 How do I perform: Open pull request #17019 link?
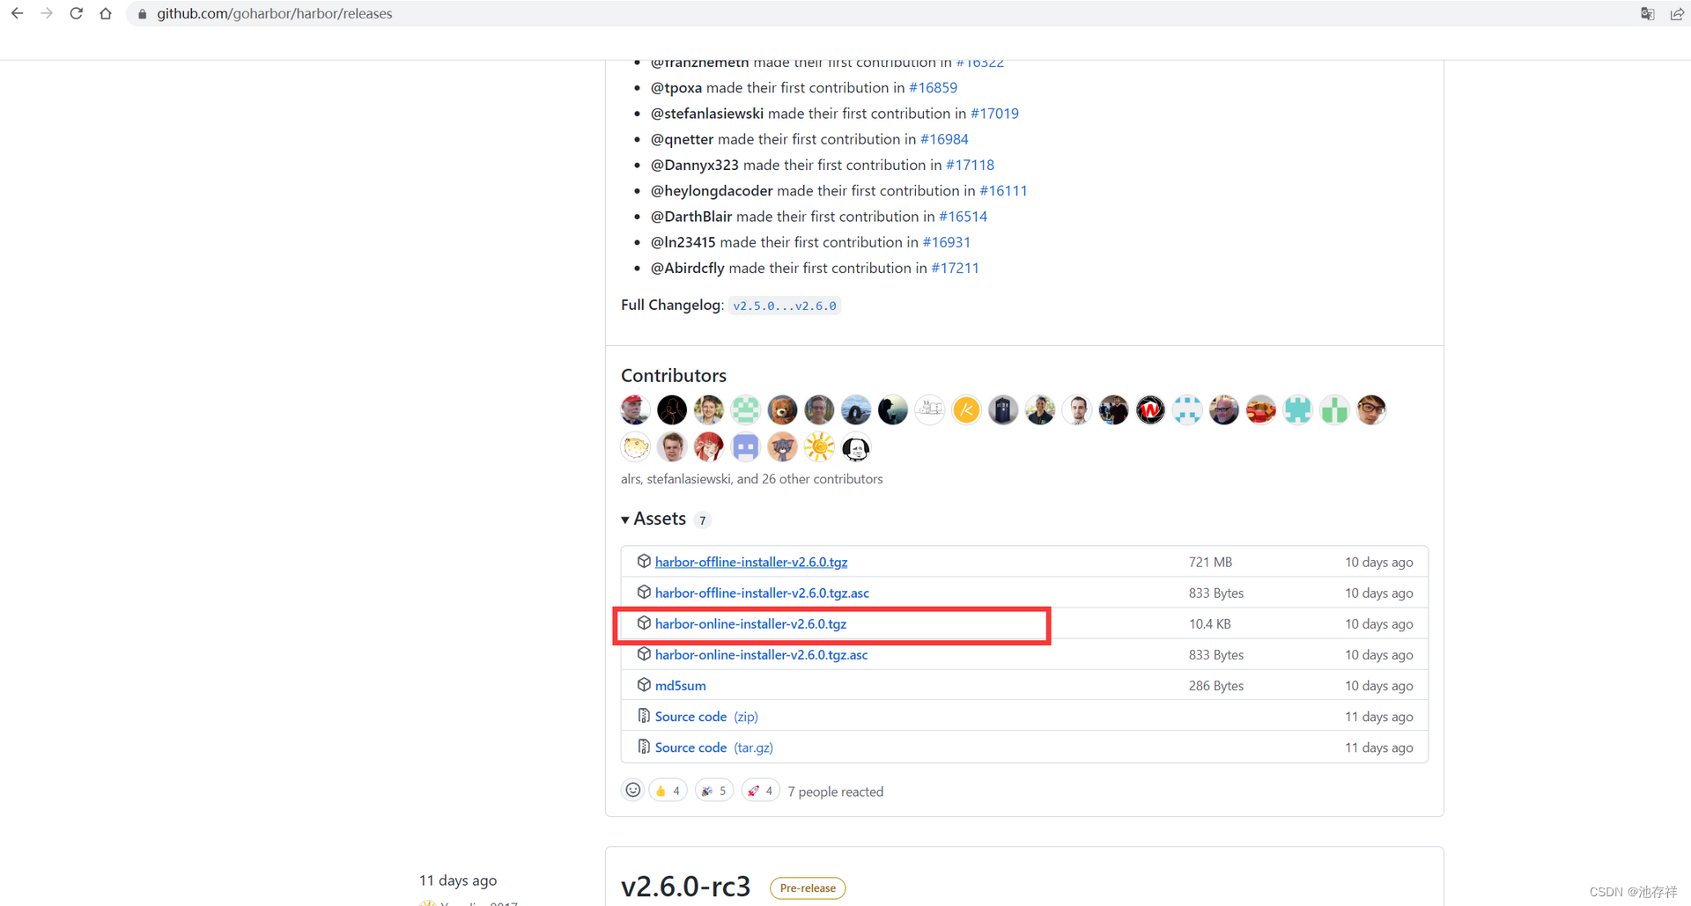point(994,114)
